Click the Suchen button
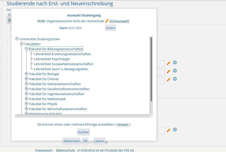Viewport: 226px width, 152px height. [83, 132]
